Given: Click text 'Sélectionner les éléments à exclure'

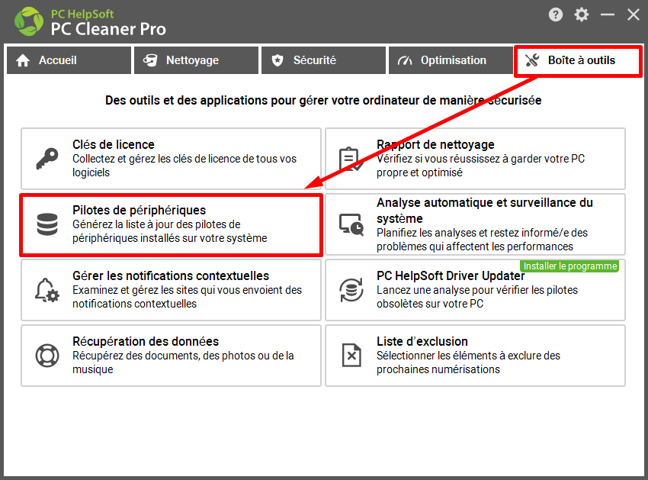Looking at the screenshot, I should 468,362.
